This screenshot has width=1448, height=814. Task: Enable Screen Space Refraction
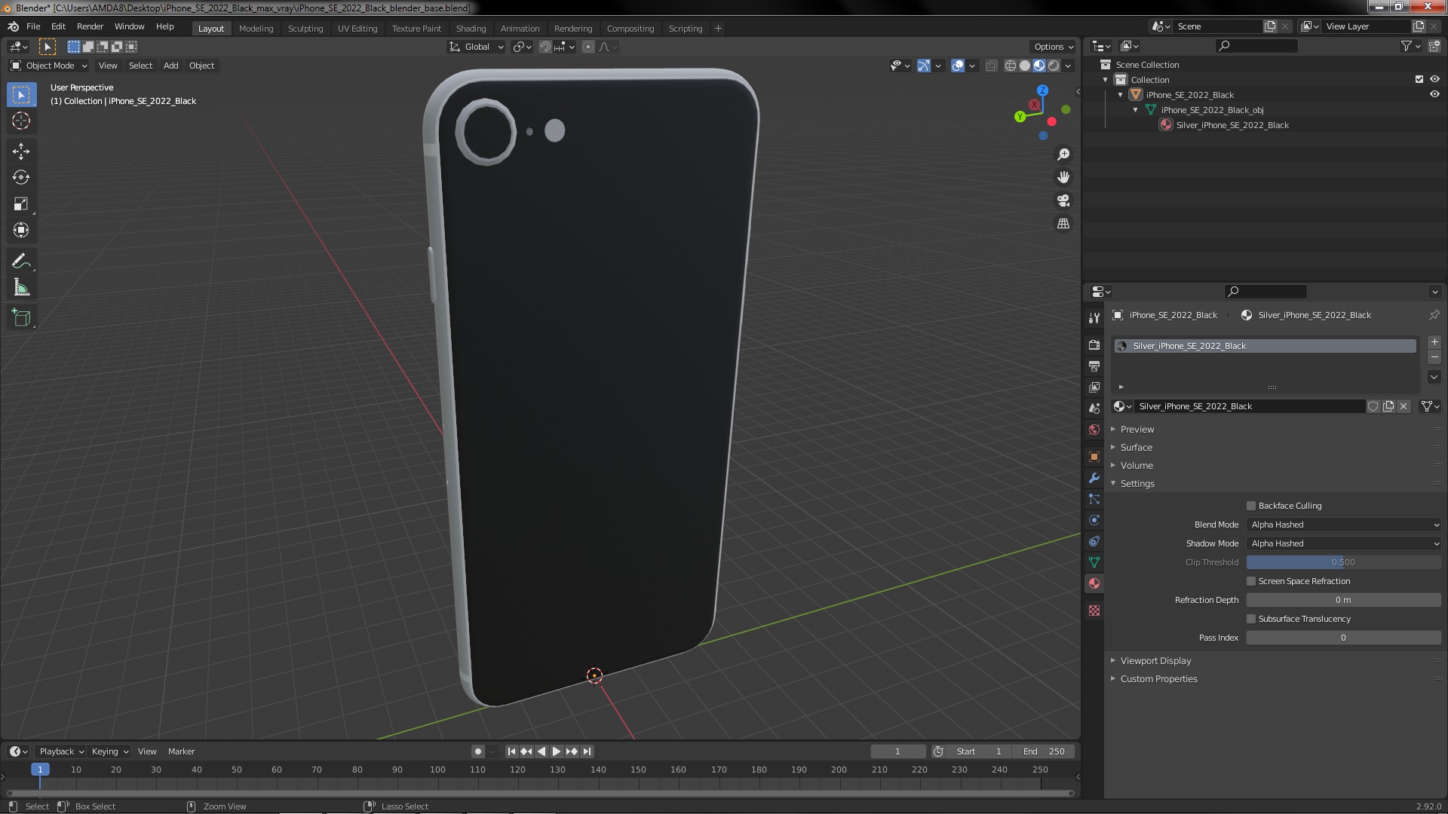[1251, 581]
